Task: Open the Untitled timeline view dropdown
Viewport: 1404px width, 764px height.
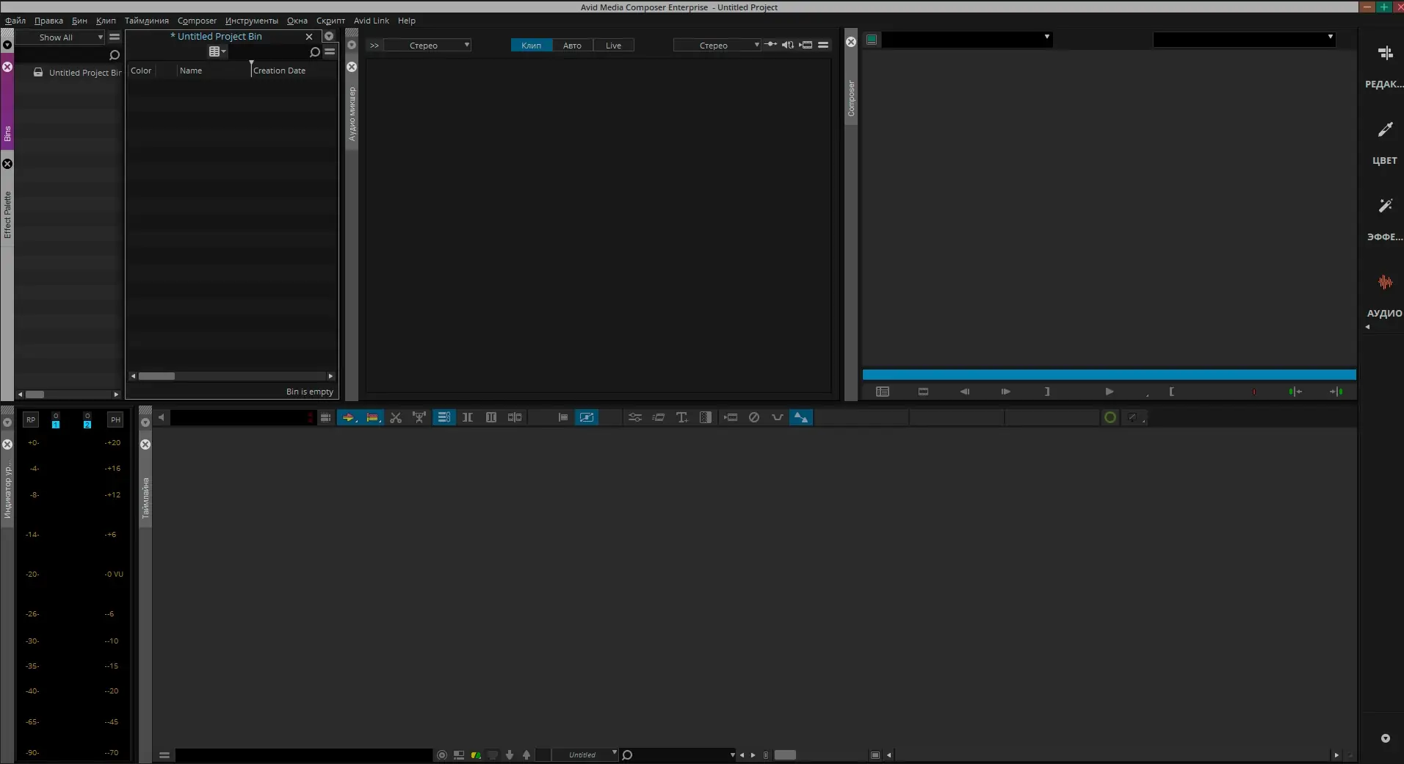Action: [x=585, y=754]
